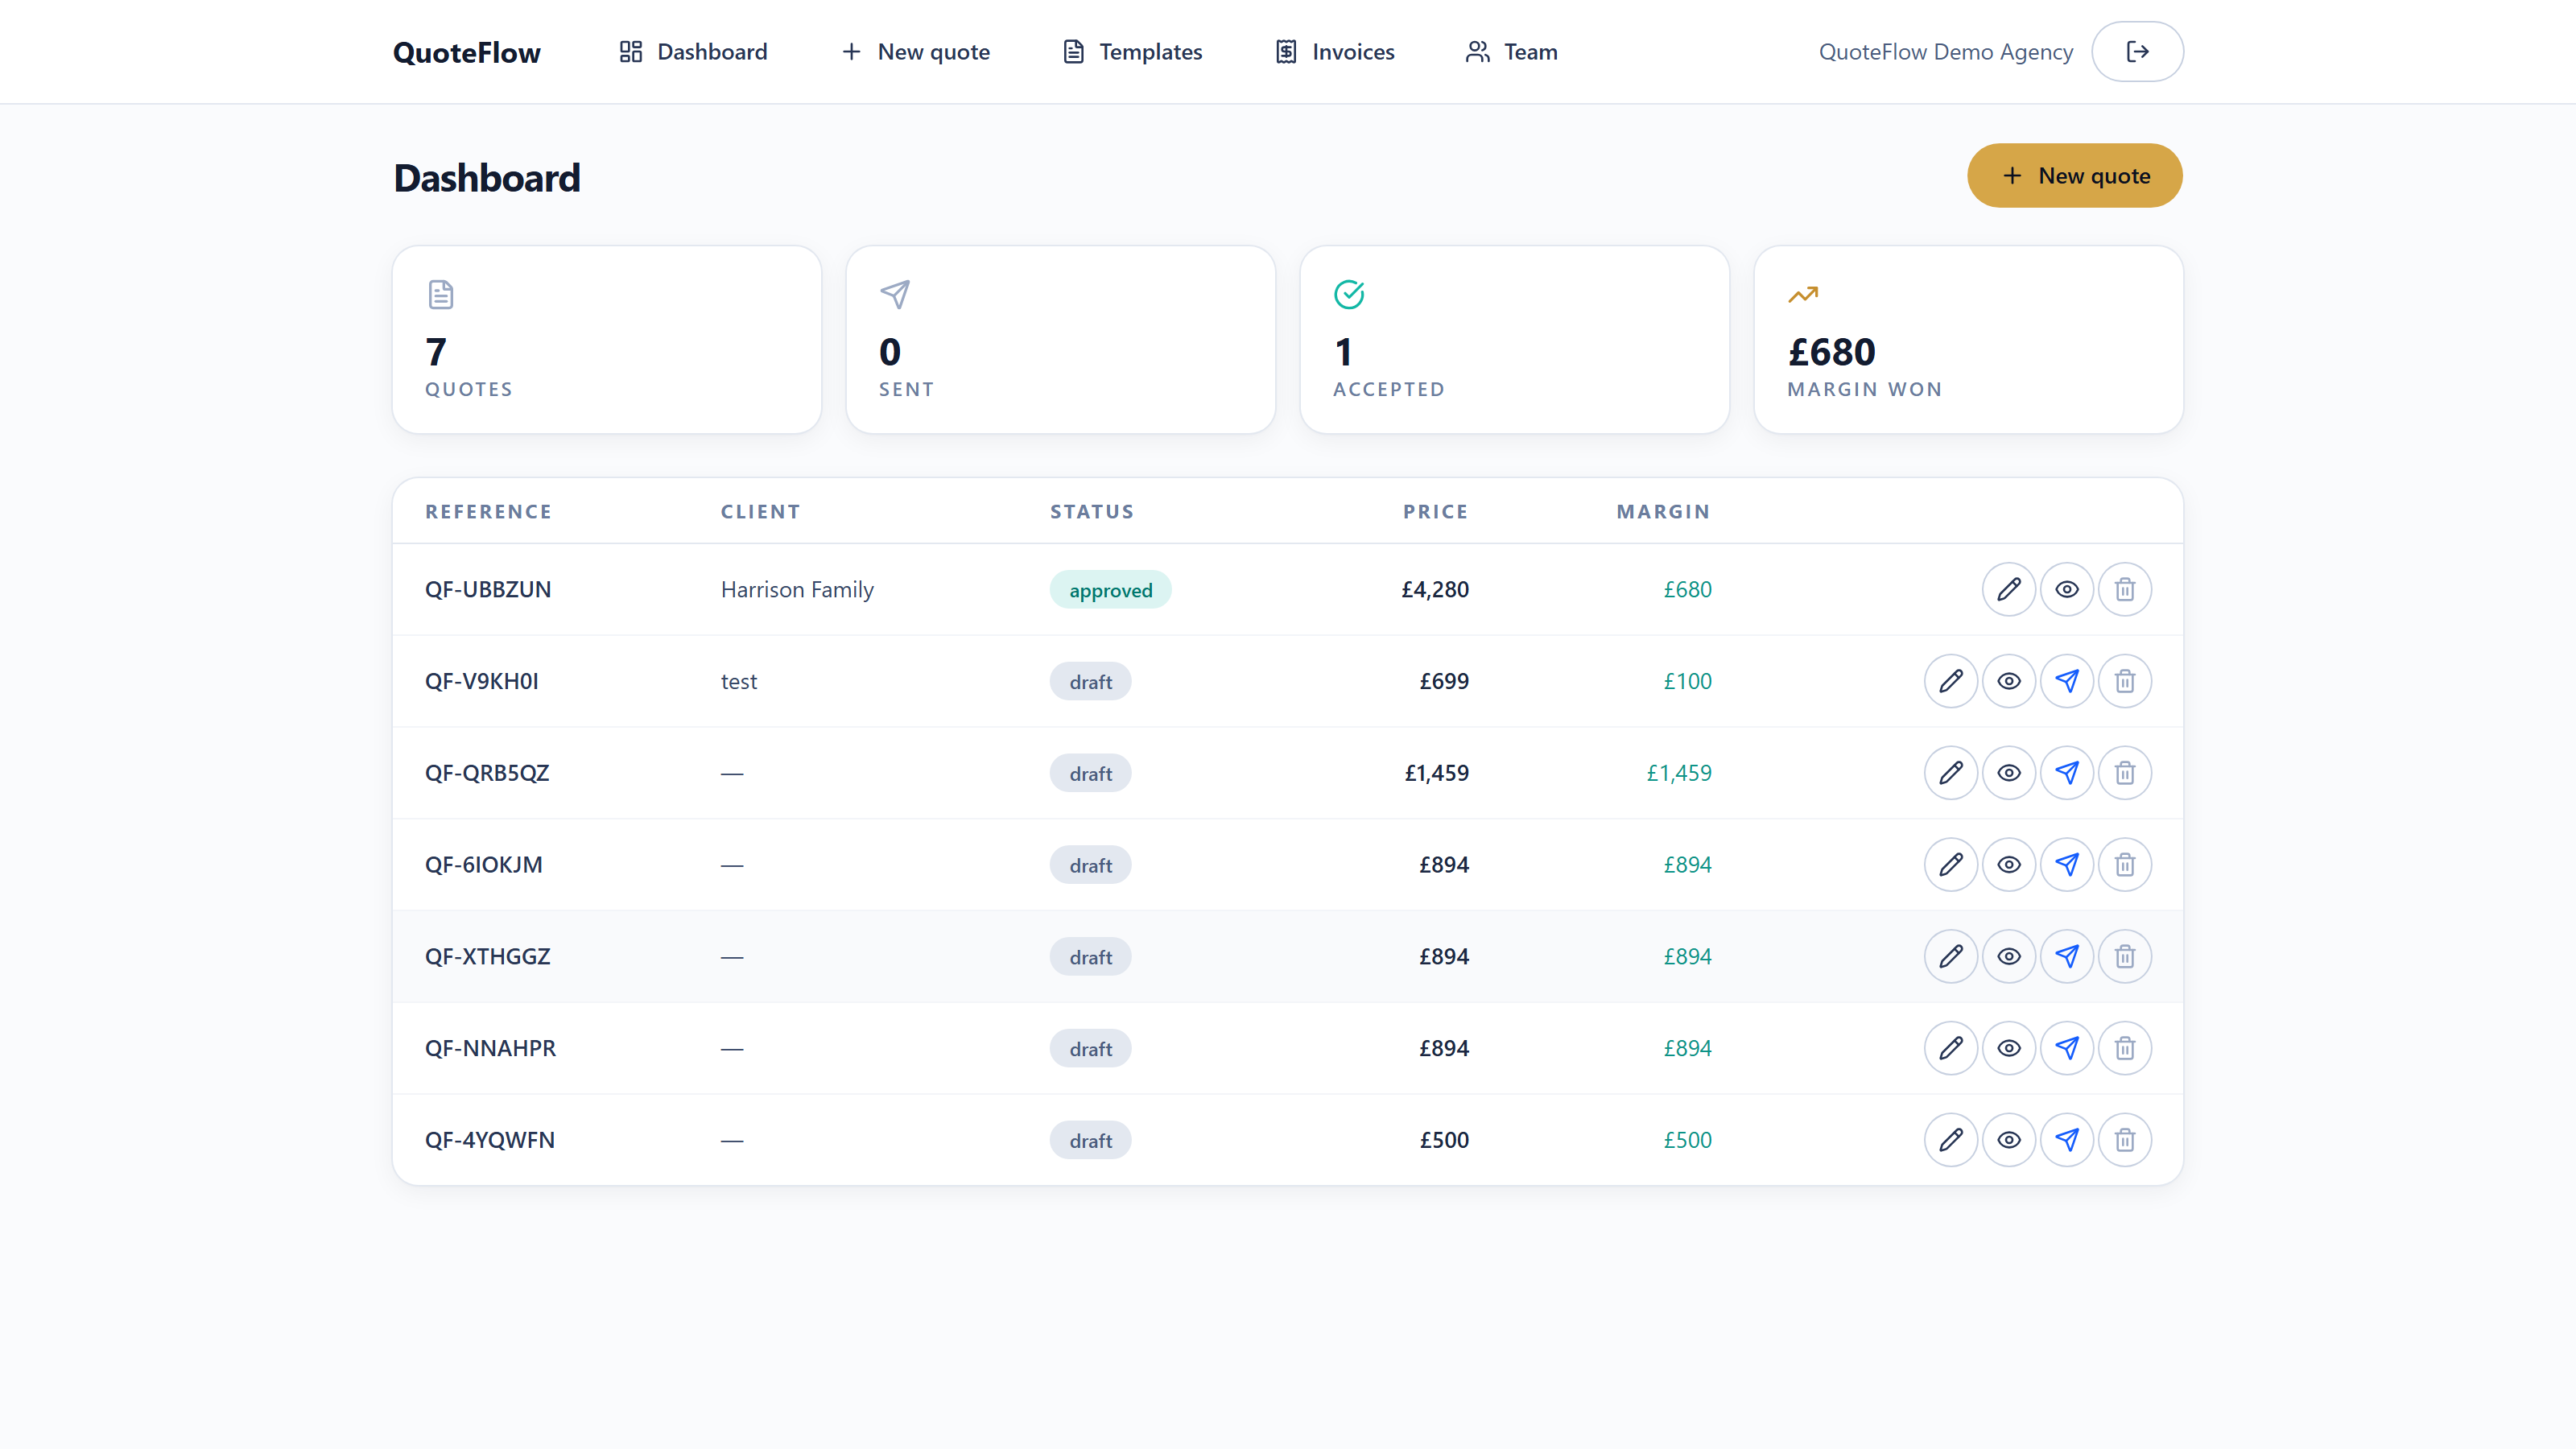This screenshot has width=2576, height=1449.
Task: Click draft badge in QF-V9KH0I row
Action: pyautogui.click(x=1090, y=682)
